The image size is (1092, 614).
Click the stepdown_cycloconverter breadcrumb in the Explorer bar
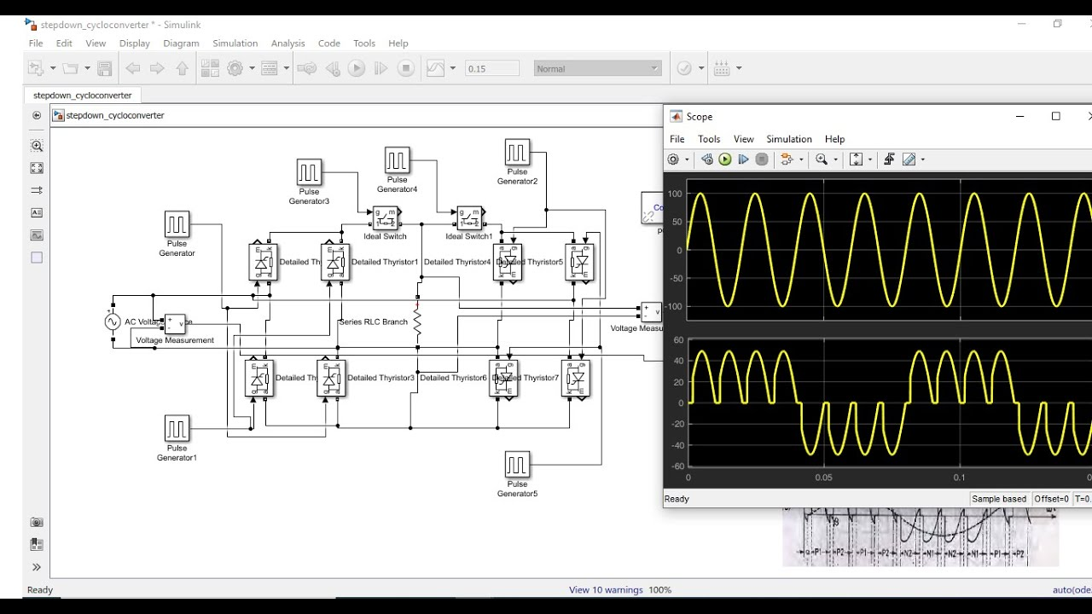coord(115,115)
